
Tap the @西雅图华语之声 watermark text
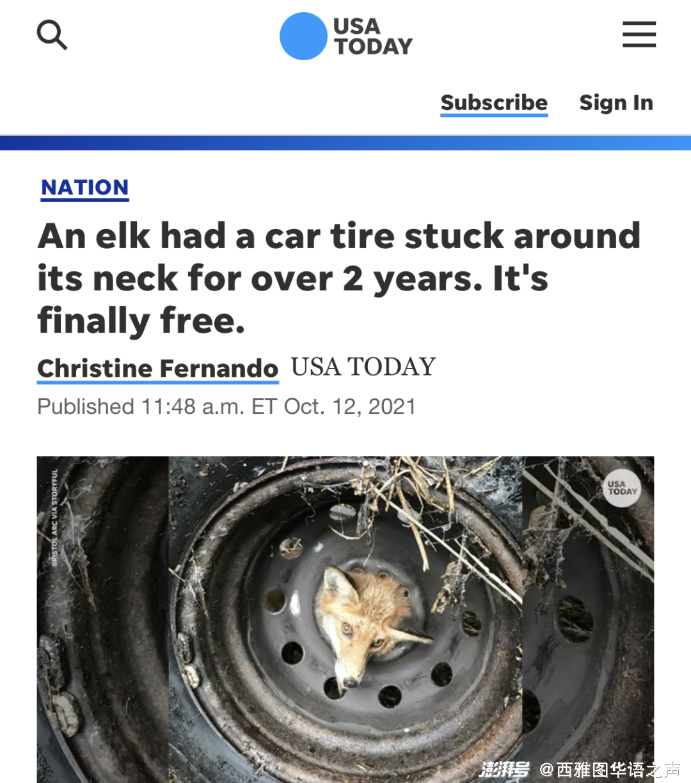(x=610, y=770)
